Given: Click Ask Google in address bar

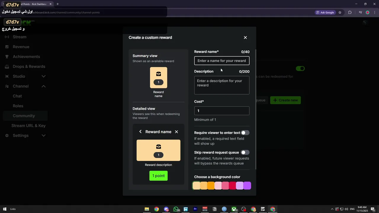Looking at the screenshot, I should point(325,12).
